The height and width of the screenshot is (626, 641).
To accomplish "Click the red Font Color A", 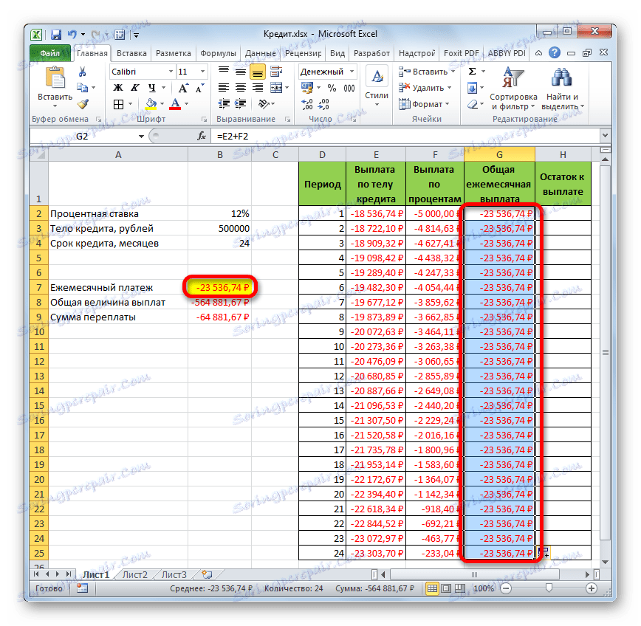I will pyautogui.click(x=175, y=104).
